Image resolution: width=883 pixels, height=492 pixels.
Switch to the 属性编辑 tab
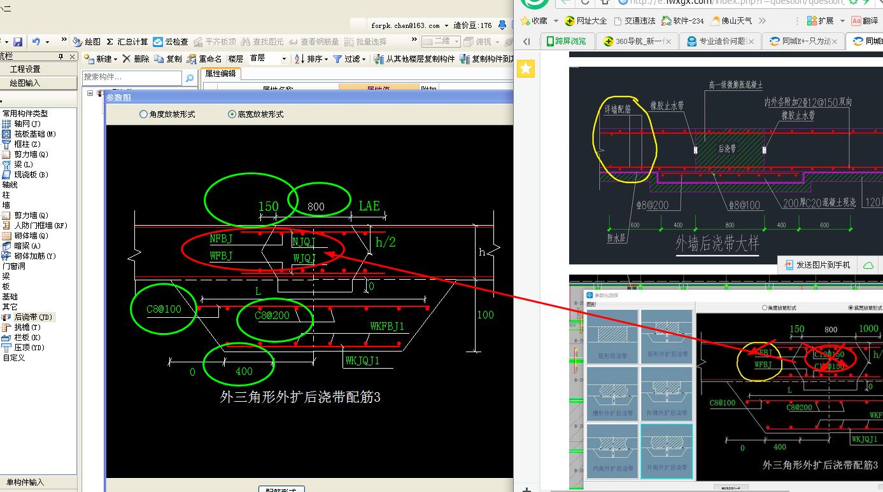[220, 74]
